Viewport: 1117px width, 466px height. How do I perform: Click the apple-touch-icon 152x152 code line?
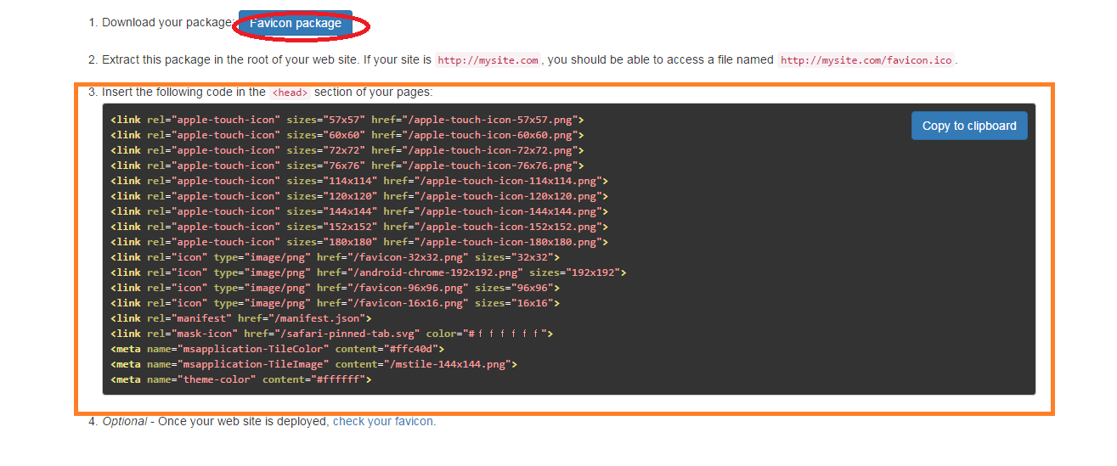pyautogui.click(x=359, y=227)
